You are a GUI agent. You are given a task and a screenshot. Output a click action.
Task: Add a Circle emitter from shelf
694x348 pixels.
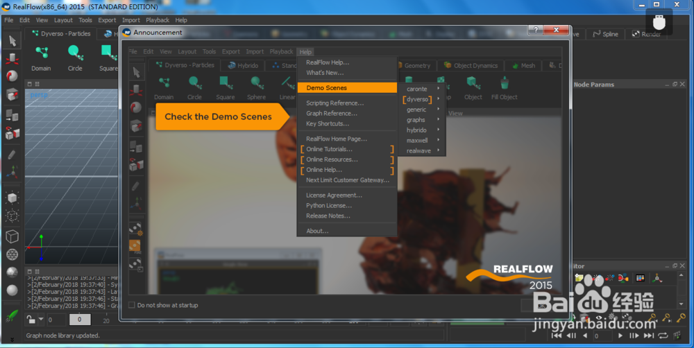click(75, 58)
